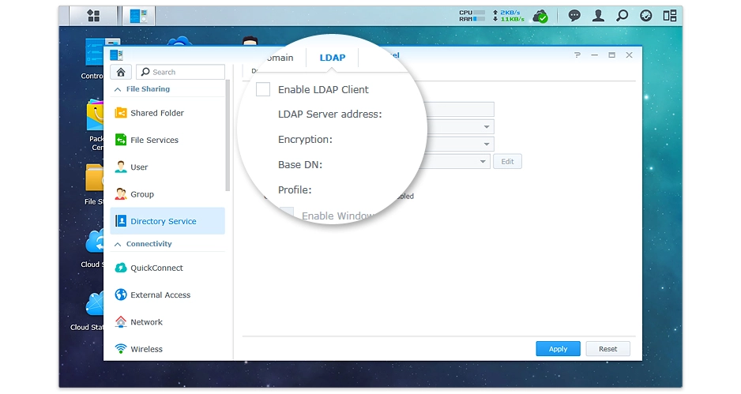Open notifications speech bubble icon
The height and width of the screenshot is (394, 741).
click(574, 16)
